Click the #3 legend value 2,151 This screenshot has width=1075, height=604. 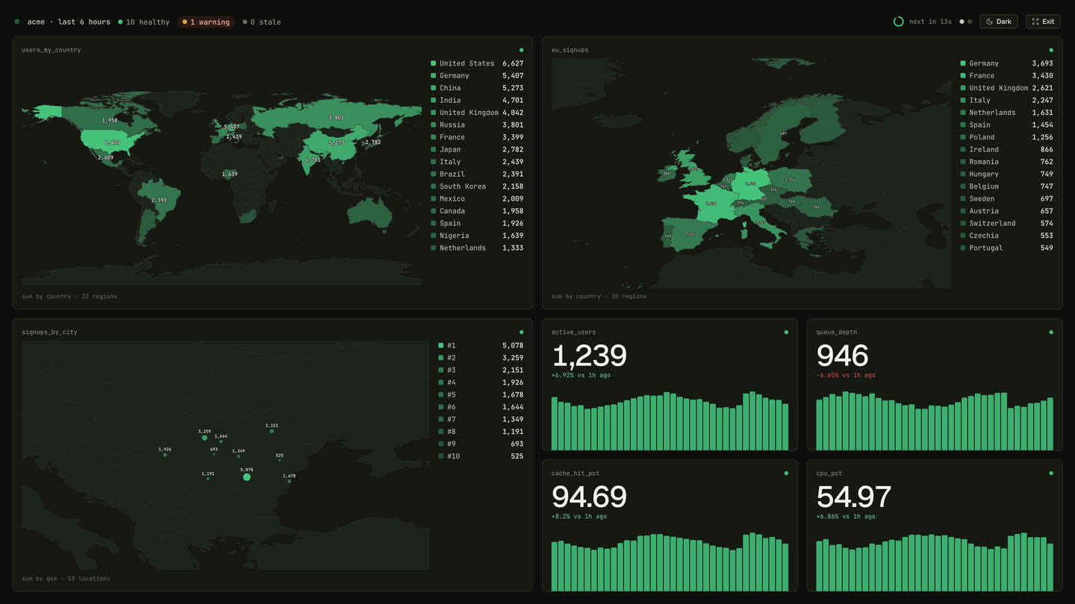point(513,370)
